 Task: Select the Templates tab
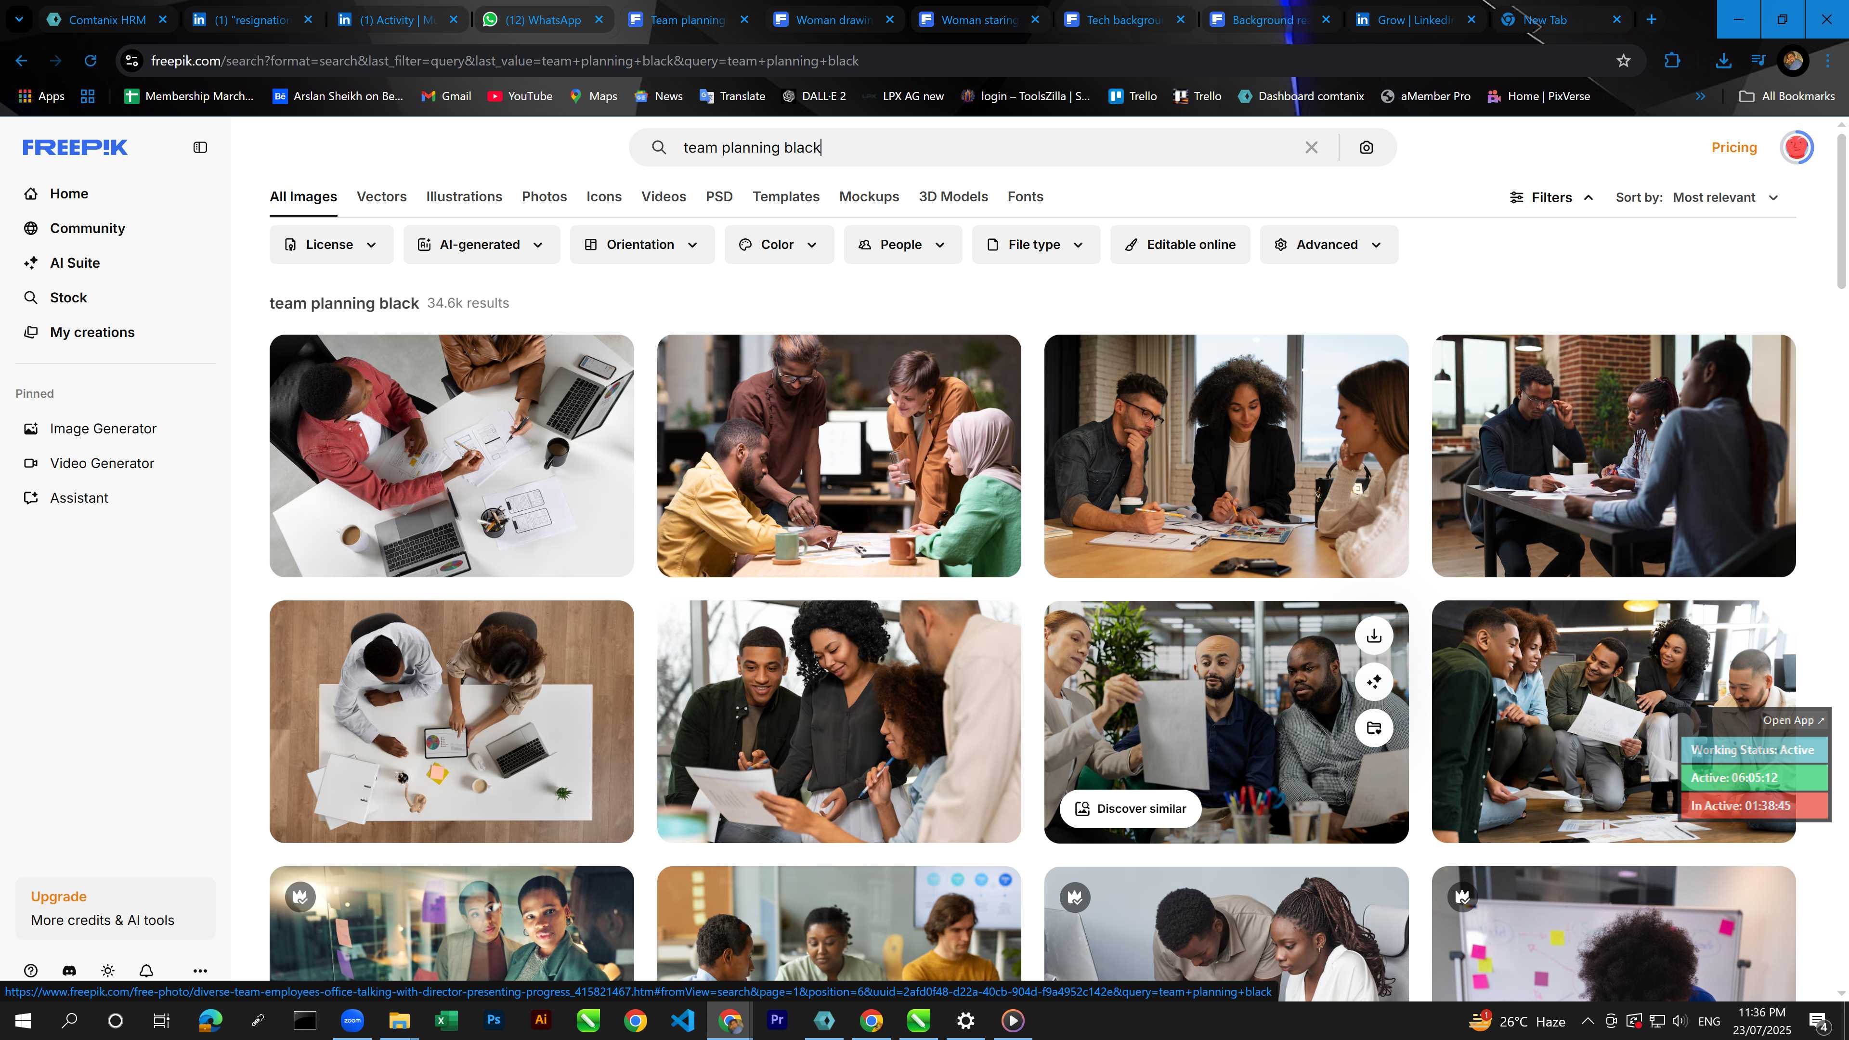(x=786, y=196)
